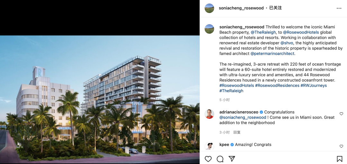Open the #RosewoodResidences hashtag
This screenshot has height=164, width=347.
click(277, 85)
